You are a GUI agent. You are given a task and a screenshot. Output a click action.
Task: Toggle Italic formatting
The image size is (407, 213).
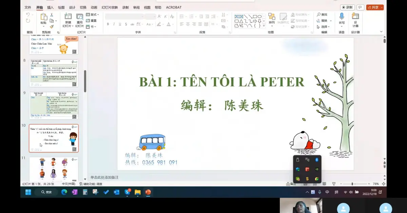click(x=114, y=24)
